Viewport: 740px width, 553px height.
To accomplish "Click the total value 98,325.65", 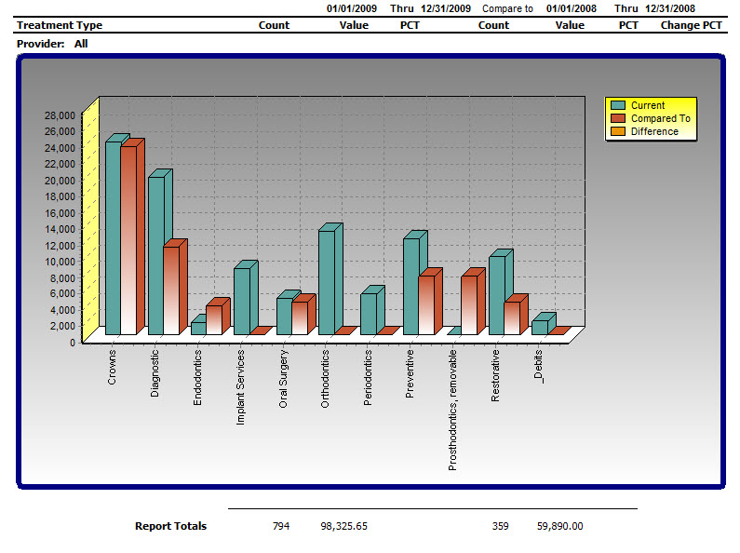I will (x=344, y=526).
